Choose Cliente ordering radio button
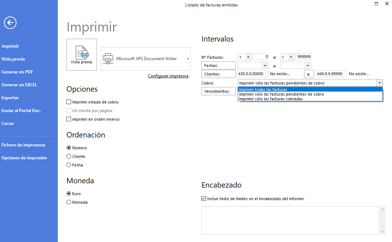 [69, 156]
